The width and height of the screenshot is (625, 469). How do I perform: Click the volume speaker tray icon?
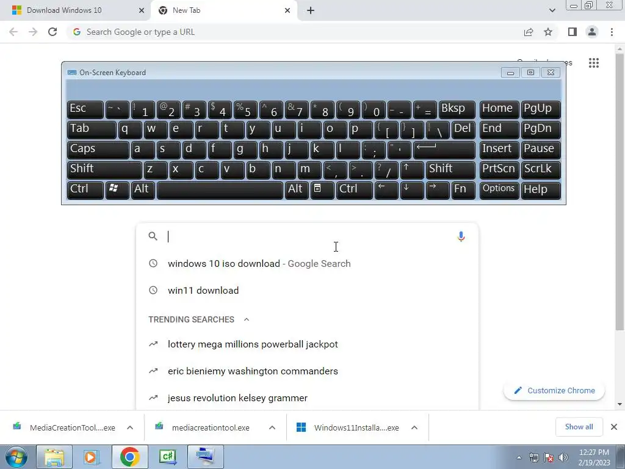coord(563,457)
